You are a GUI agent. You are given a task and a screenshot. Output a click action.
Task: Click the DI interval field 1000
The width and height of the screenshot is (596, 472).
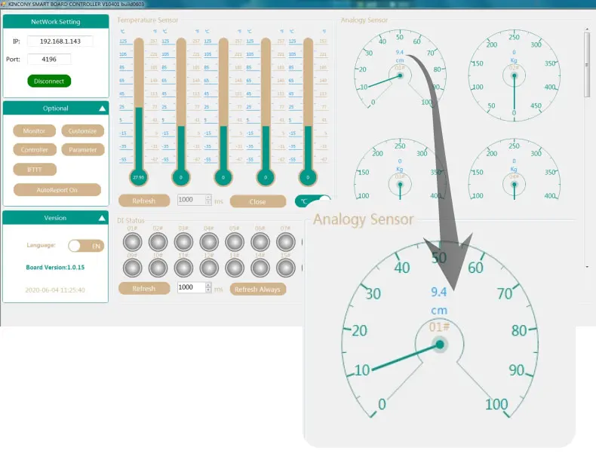191,287
